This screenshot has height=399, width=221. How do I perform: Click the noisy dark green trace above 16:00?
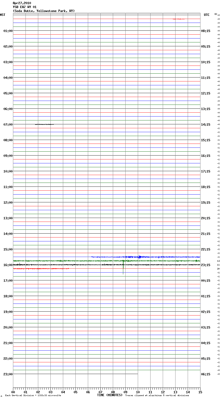tap(107, 261)
